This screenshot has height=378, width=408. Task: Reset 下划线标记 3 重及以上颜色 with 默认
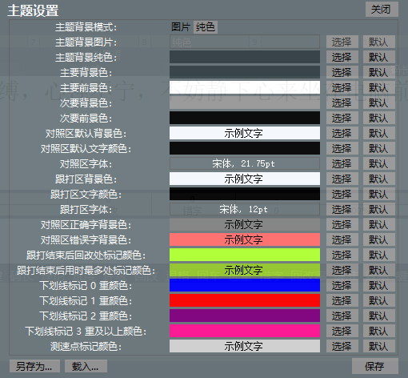[379, 331]
